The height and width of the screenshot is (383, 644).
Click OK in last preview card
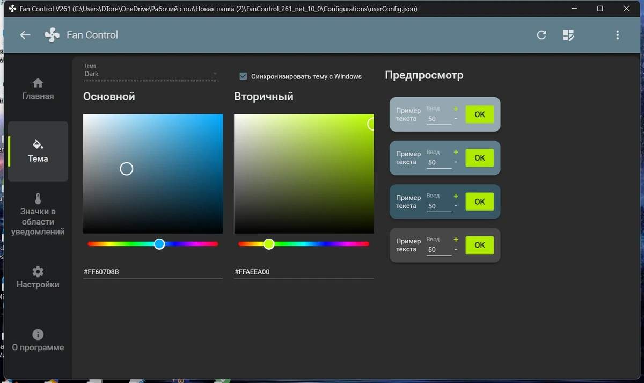[x=479, y=245]
